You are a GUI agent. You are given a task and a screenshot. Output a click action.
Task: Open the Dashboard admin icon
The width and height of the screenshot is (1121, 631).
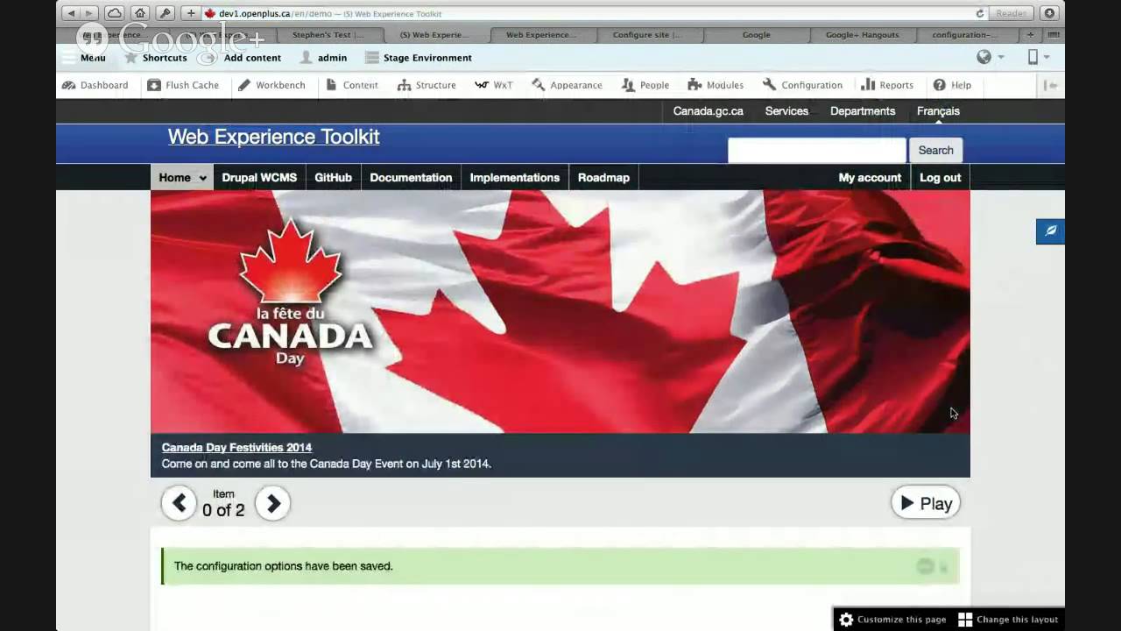pyautogui.click(x=68, y=85)
